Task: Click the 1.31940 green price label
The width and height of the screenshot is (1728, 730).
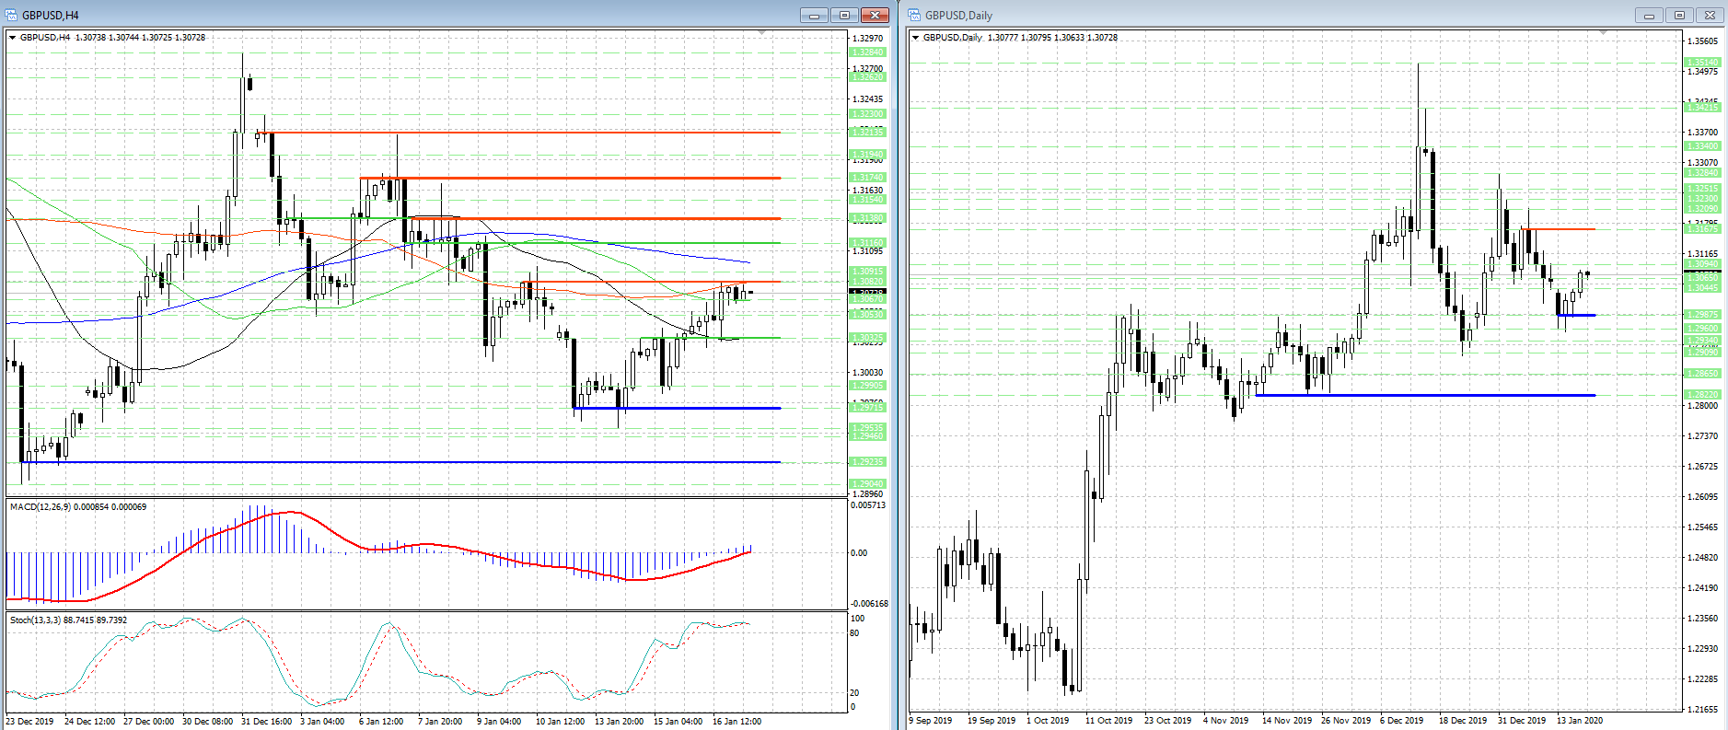Action: tap(867, 155)
